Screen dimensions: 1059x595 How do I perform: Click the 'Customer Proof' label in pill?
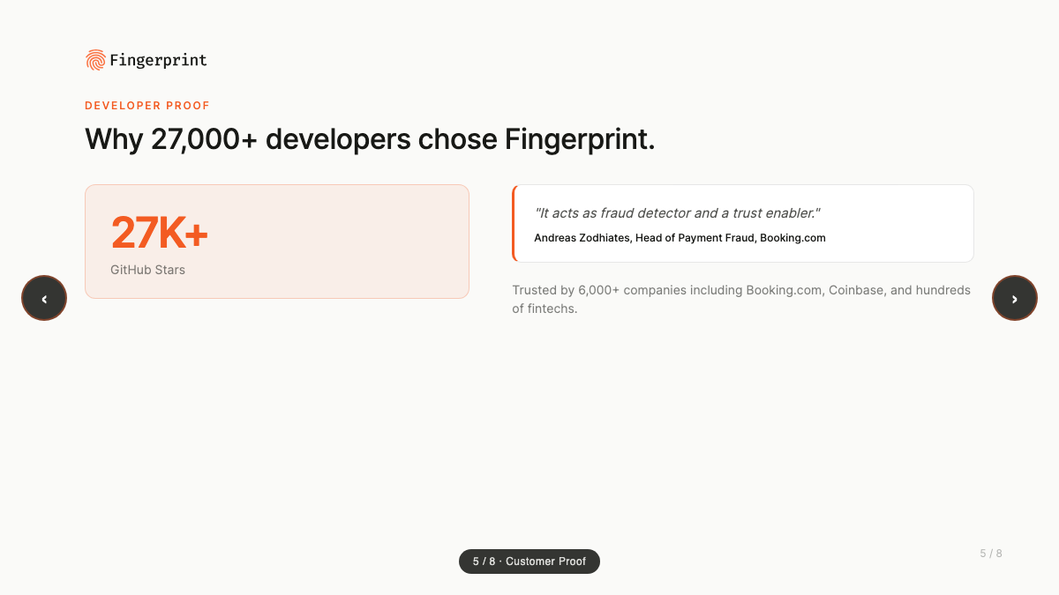pos(545,562)
